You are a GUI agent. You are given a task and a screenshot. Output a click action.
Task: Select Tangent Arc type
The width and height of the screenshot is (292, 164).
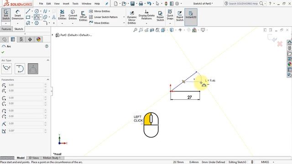[20, 69]
